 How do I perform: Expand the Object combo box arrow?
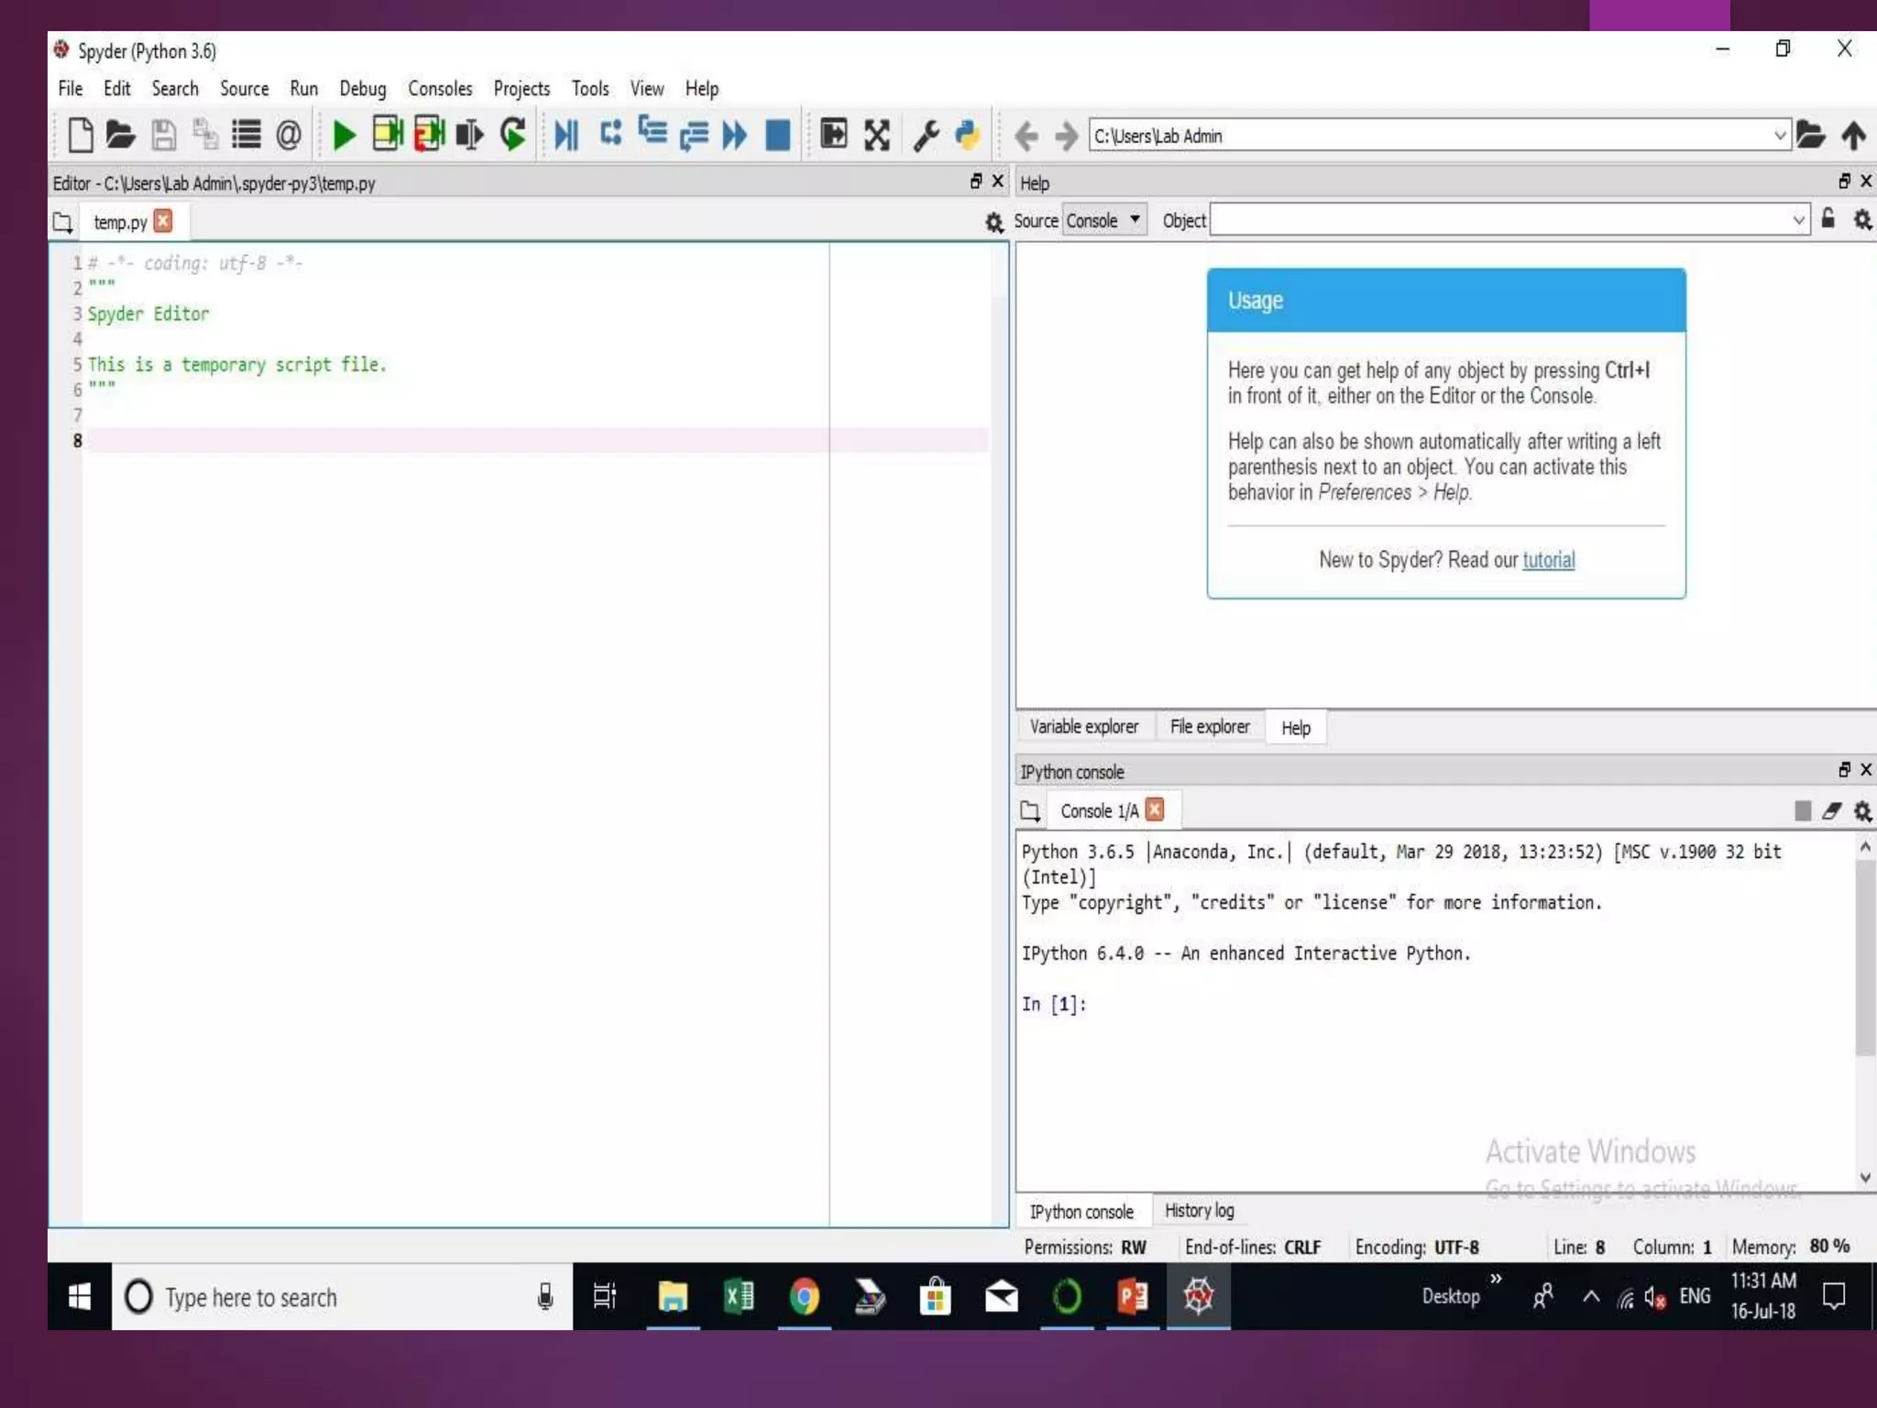point(1797,221)
